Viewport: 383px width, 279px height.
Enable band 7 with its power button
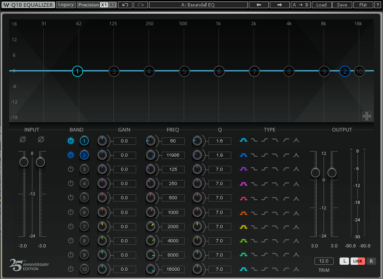(70, 226)
